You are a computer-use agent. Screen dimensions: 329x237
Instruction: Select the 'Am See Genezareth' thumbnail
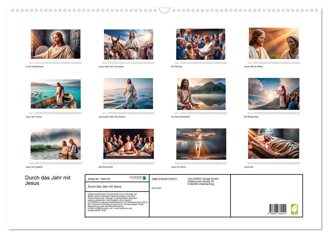coord(201,94)
